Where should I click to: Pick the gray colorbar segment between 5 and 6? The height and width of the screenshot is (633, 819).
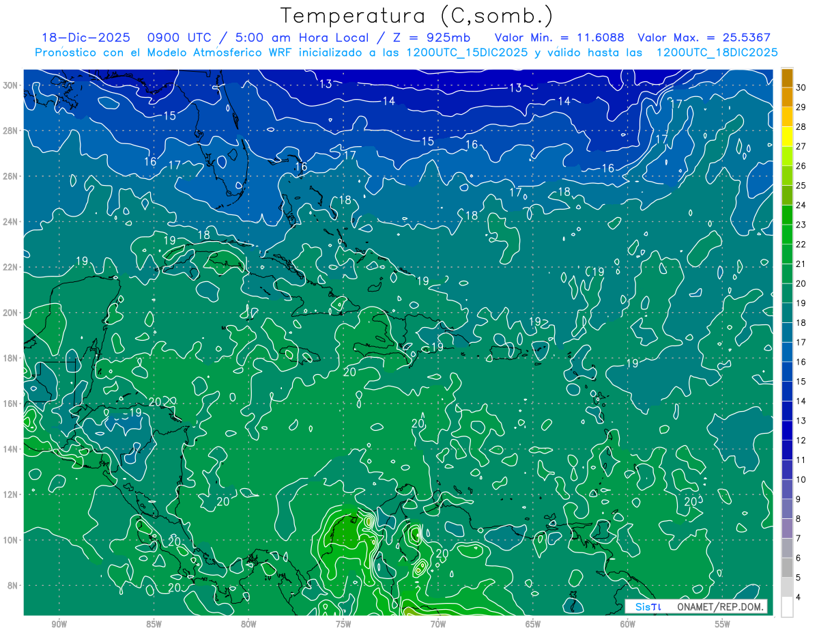pyautogui.click(x=787, y=568)
